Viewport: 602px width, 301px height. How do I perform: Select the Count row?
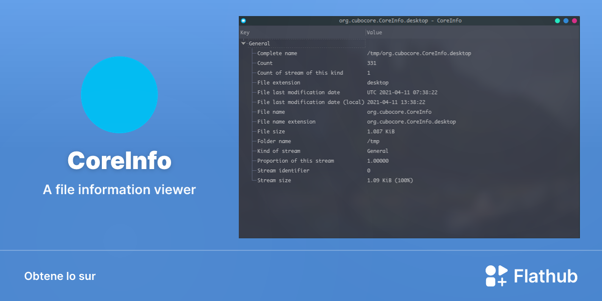409,63
